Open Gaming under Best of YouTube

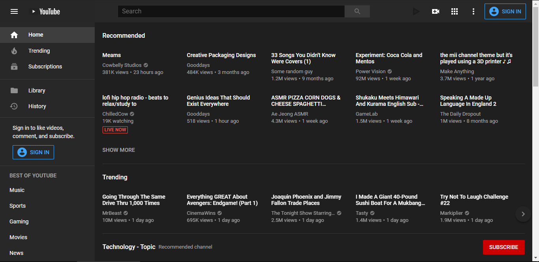click(x=47, y=221)
